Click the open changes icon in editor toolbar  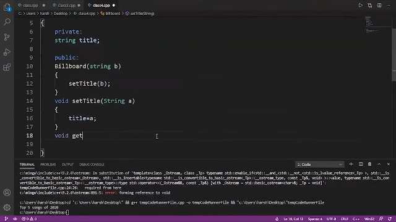370,6
